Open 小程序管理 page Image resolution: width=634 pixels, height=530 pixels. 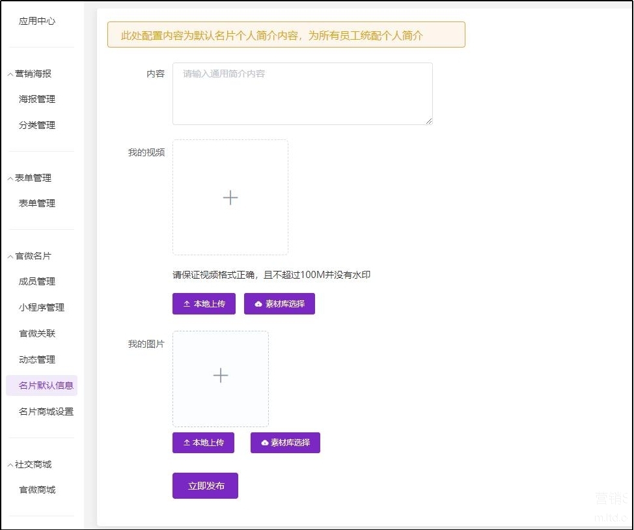[42, 307]
